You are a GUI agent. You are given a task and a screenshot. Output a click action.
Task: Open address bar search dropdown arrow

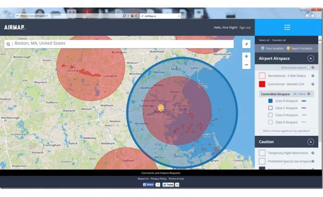[x=128, y=16]
